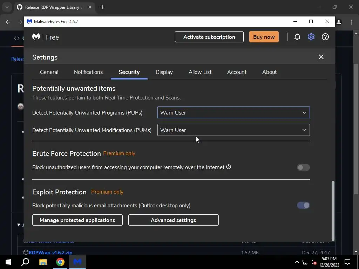Click Manage protected applications button
This screenshot has height=269, width=359.
click(x=77, y=220)
